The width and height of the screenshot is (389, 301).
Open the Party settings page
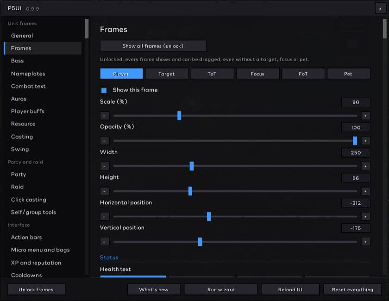(x=43, y=174)
